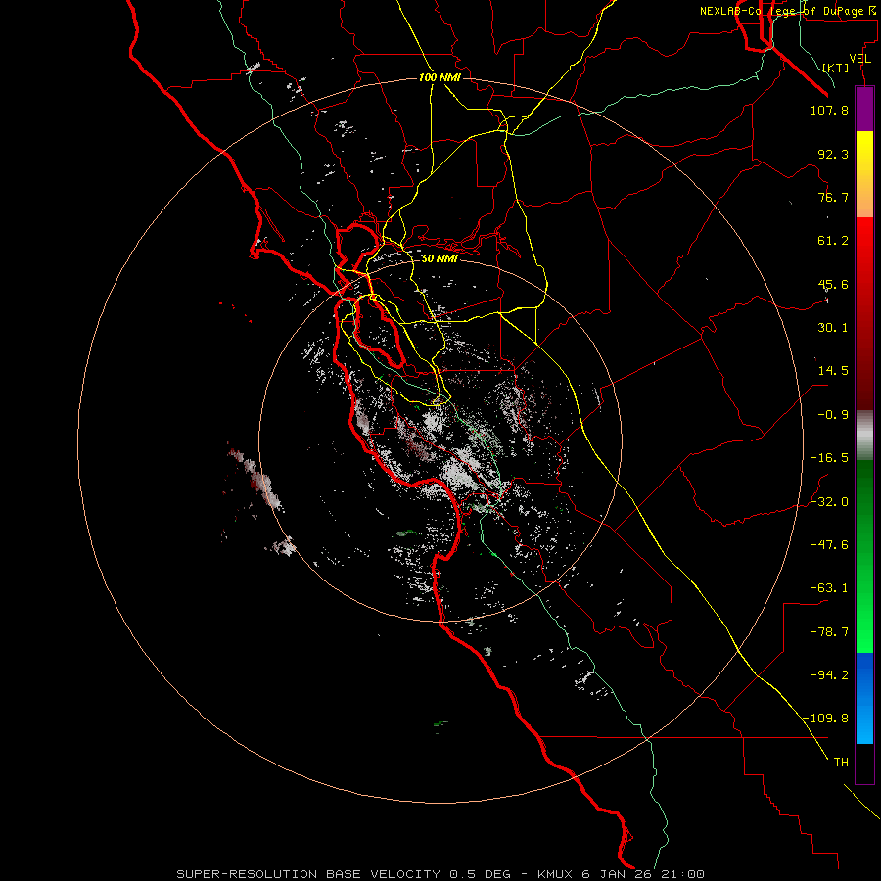Click the 14.5 velocity scale value
This screenshot has height=881, width=881.
[833, 371]
